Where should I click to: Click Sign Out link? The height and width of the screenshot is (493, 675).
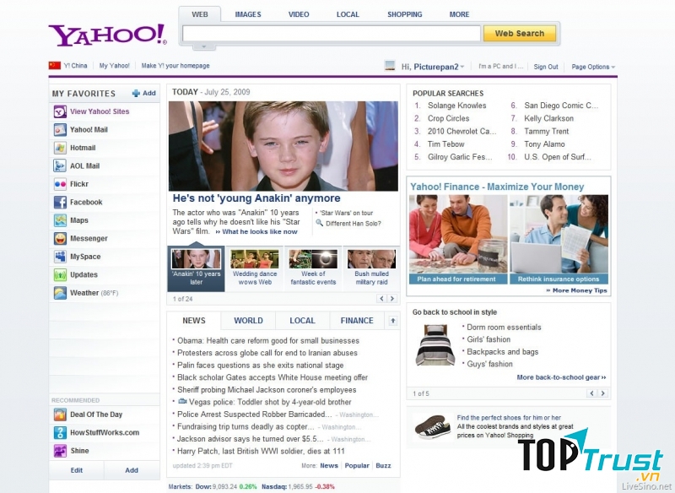coord(546,67)
